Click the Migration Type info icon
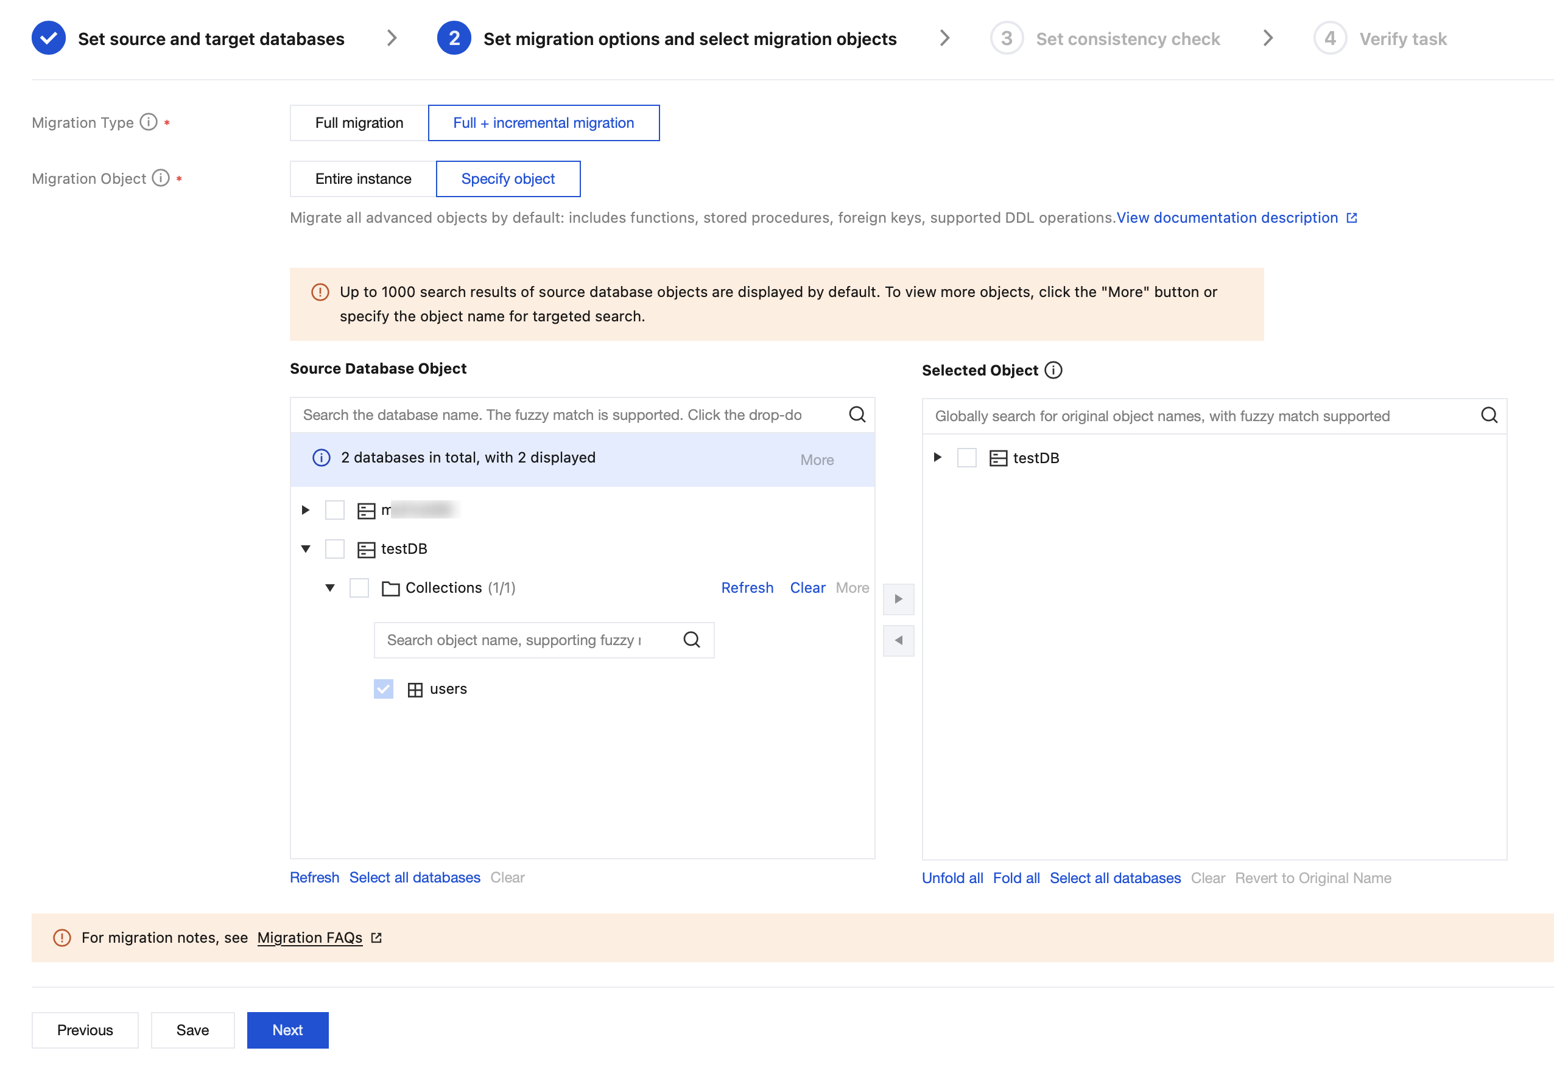Screen dimensions: 1554x1076 (149, 122)
